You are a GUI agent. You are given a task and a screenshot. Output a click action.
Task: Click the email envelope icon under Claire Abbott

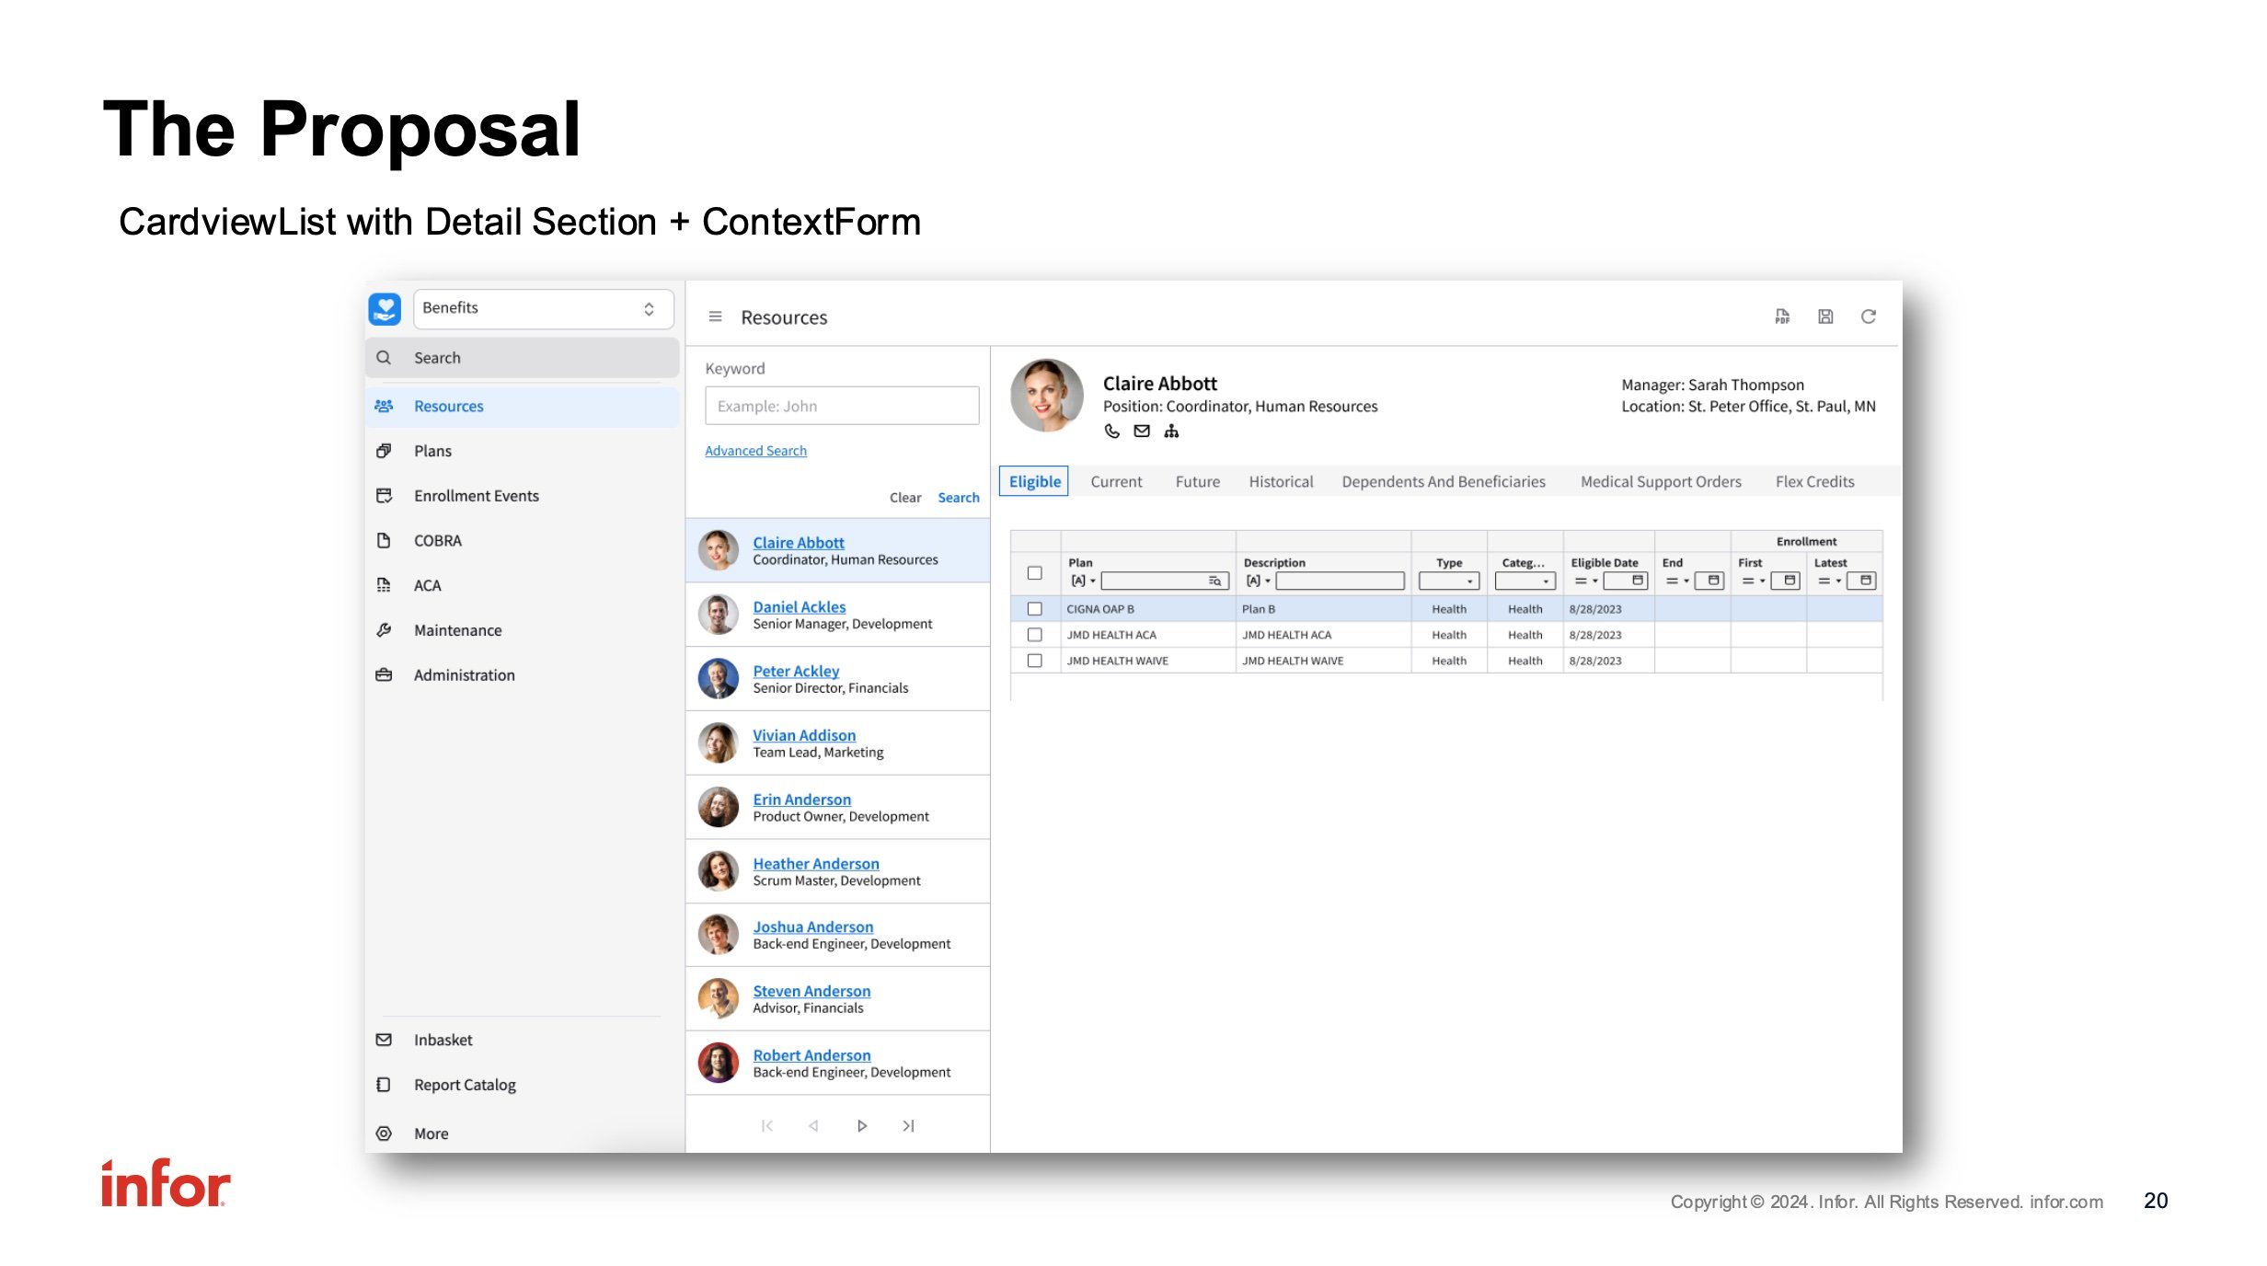point(1141,431)
